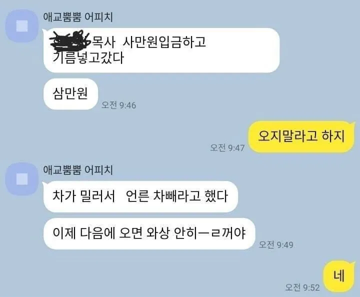This screenshot has width=360, height=297.
Task: Open the lower 애교뿜뿜 어피치 profile avatar
Action: [22, 179]
